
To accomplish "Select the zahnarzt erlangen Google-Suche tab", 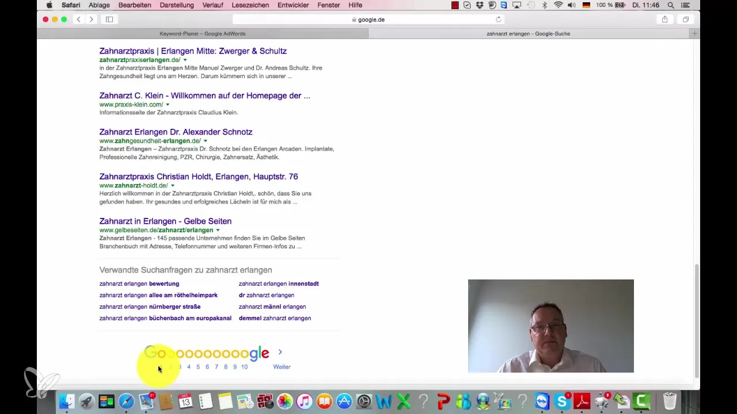I will [x=529, y=34].
